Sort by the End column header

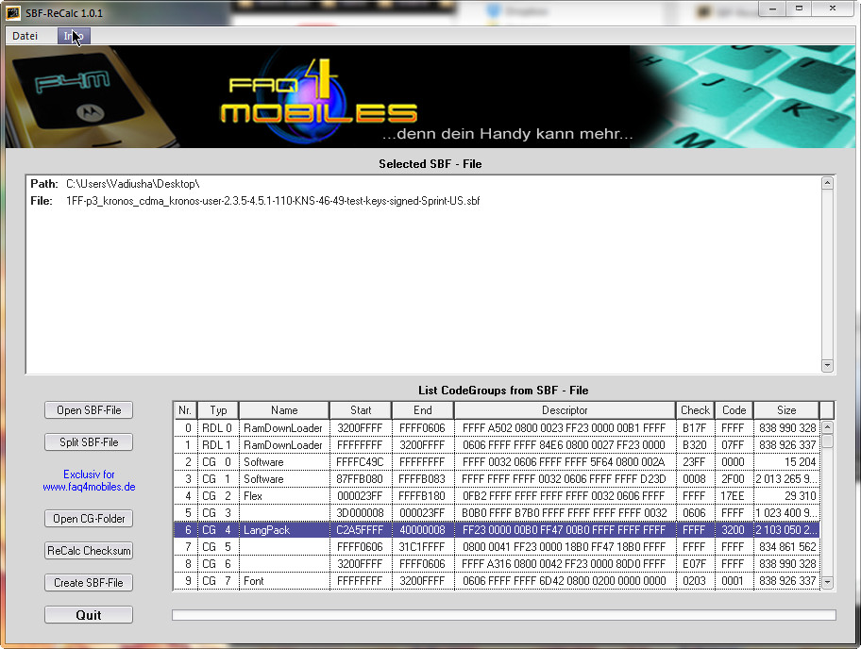422,410
